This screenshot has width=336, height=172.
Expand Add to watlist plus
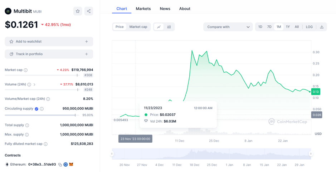pos(86,41)
